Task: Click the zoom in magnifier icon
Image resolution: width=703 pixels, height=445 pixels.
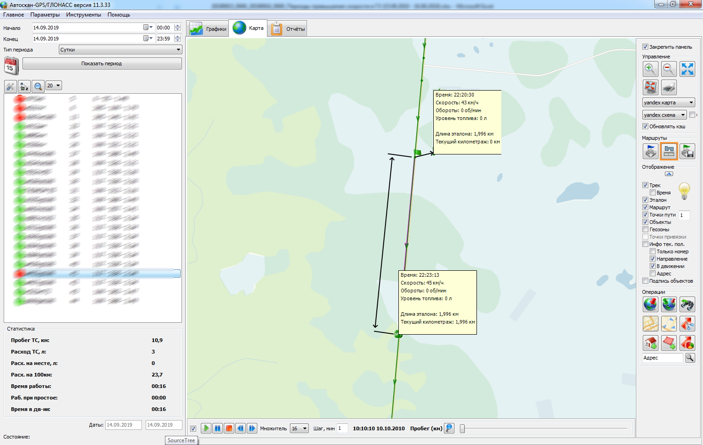Action: pos(650,69)
